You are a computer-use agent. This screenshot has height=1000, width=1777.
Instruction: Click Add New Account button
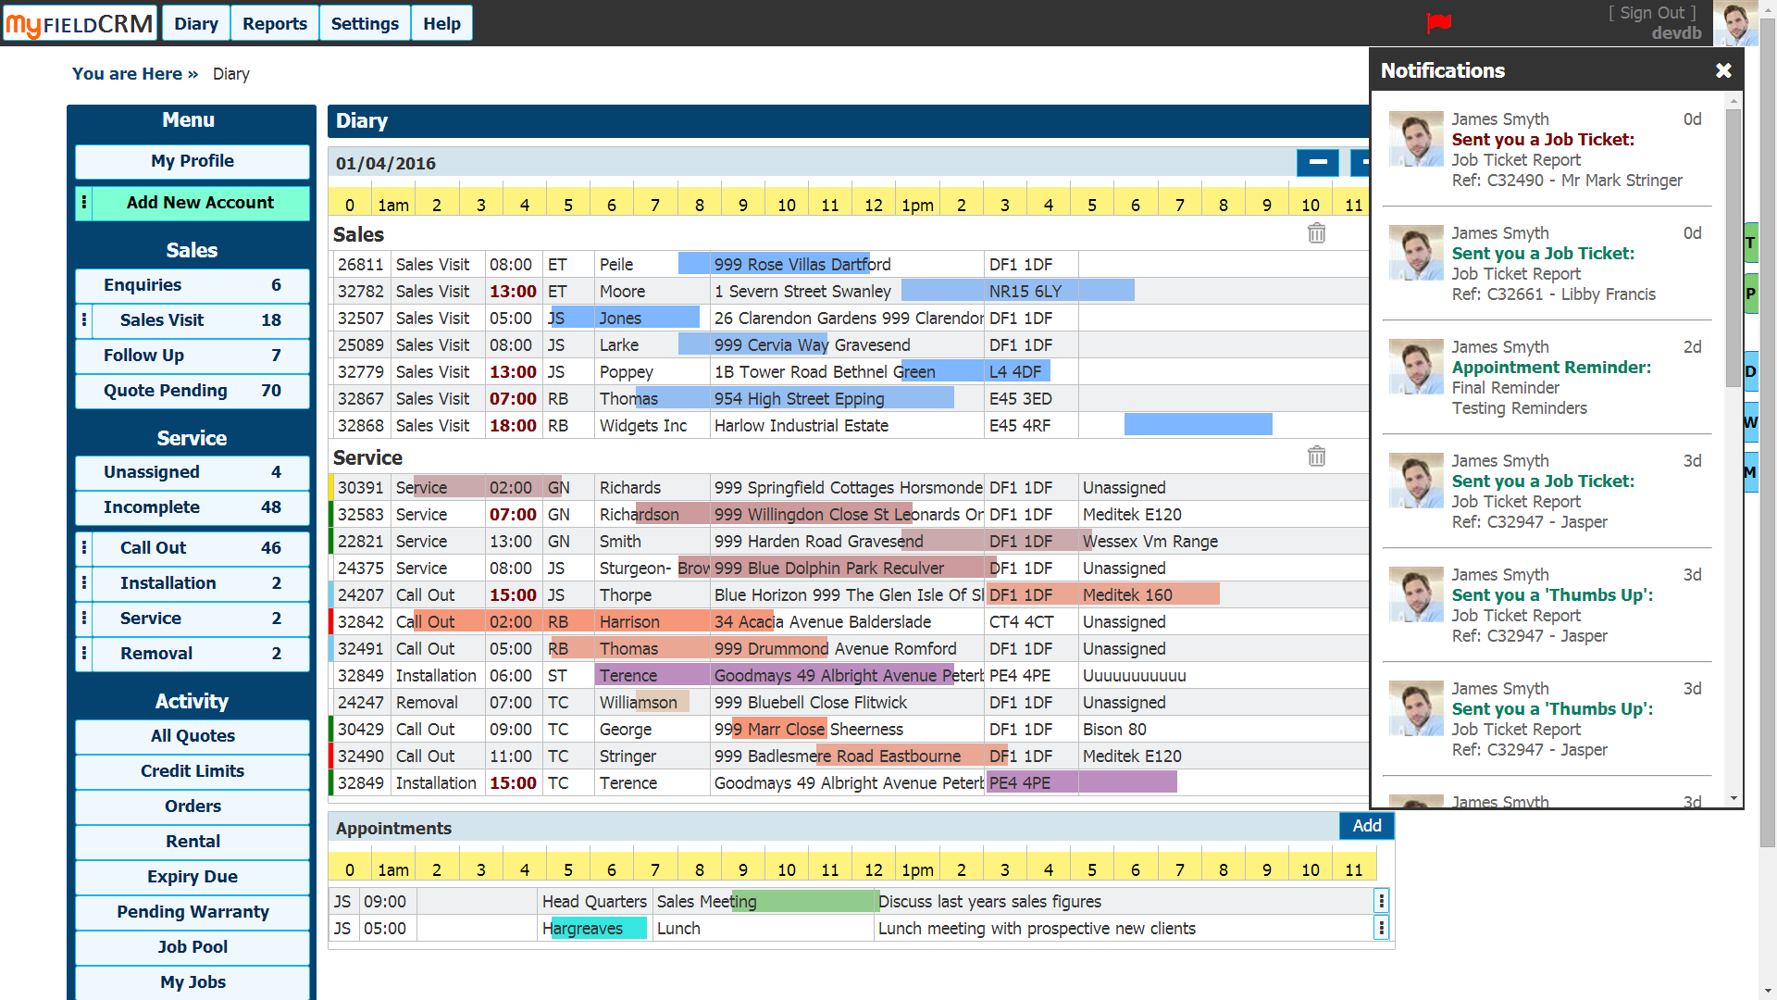point(198,203)
